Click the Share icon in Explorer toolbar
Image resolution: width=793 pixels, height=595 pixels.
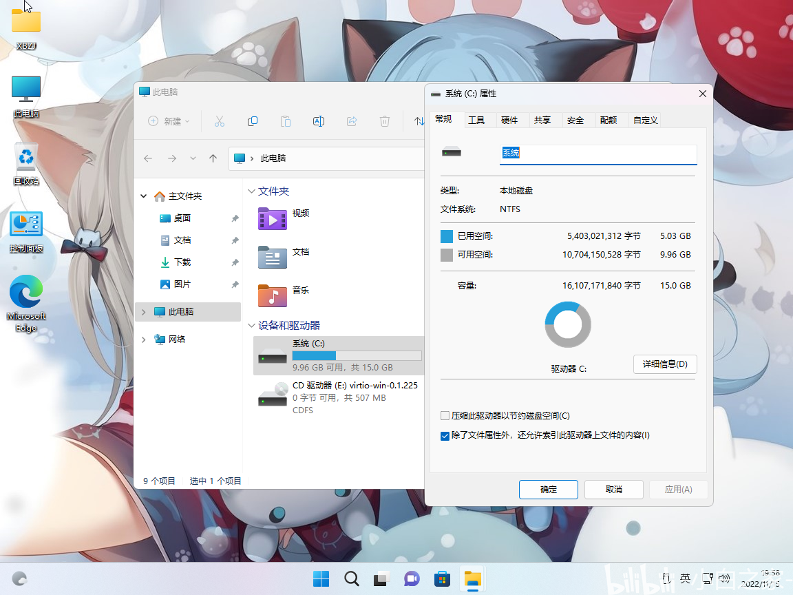(352, 121)
